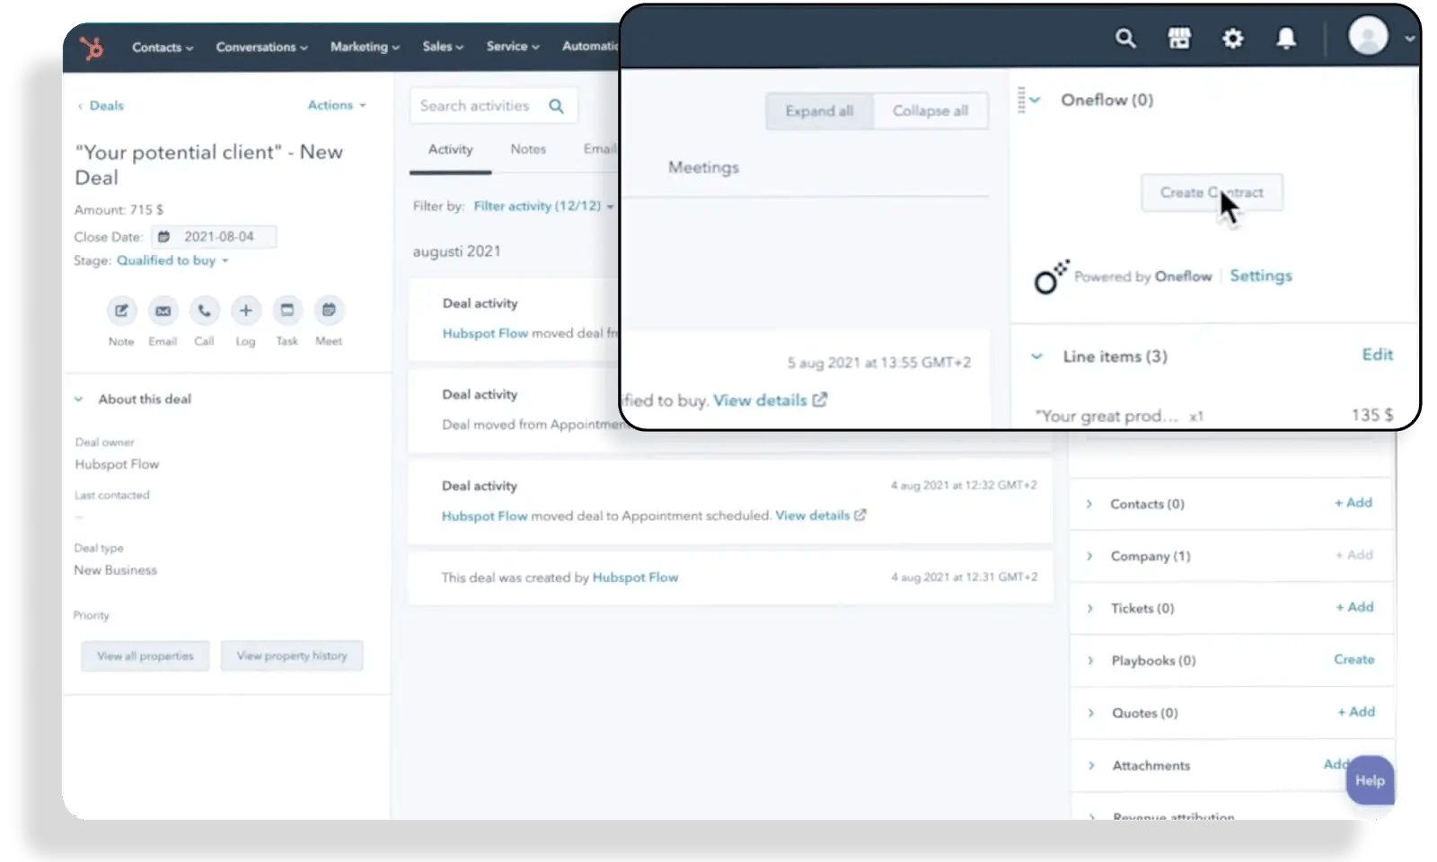Click the Close Date 2021-08-04 field
This screenshot has height=862, width=1437.
click(x=214, y=237)
